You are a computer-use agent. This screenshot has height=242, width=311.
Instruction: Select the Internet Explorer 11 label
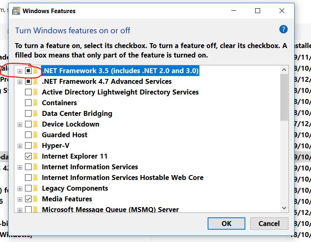click(x=75, y=156)
